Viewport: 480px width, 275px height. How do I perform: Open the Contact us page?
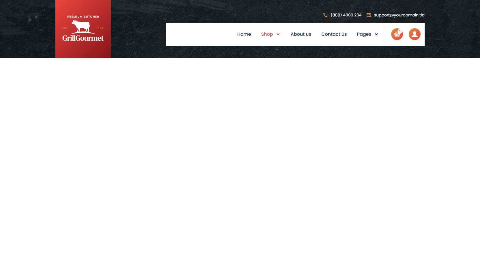334,34
